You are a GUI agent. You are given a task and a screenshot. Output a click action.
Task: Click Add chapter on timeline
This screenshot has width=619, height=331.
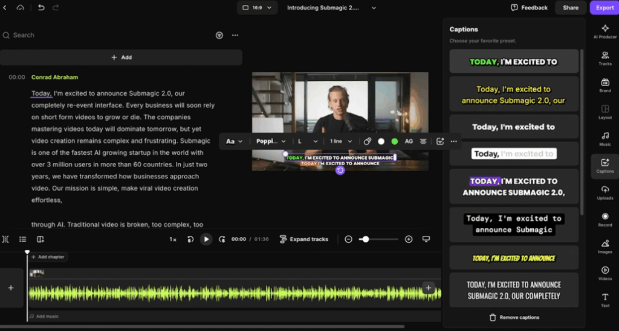[48, 257]
